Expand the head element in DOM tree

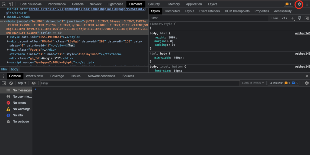coord(5,17)
